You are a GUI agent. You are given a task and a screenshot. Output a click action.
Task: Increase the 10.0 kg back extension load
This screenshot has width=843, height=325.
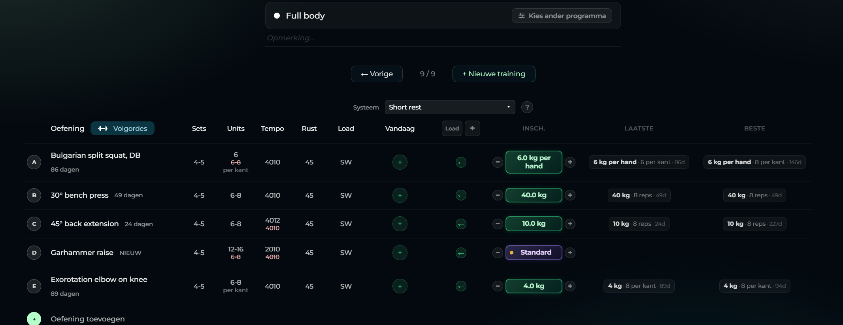point(570,224)
